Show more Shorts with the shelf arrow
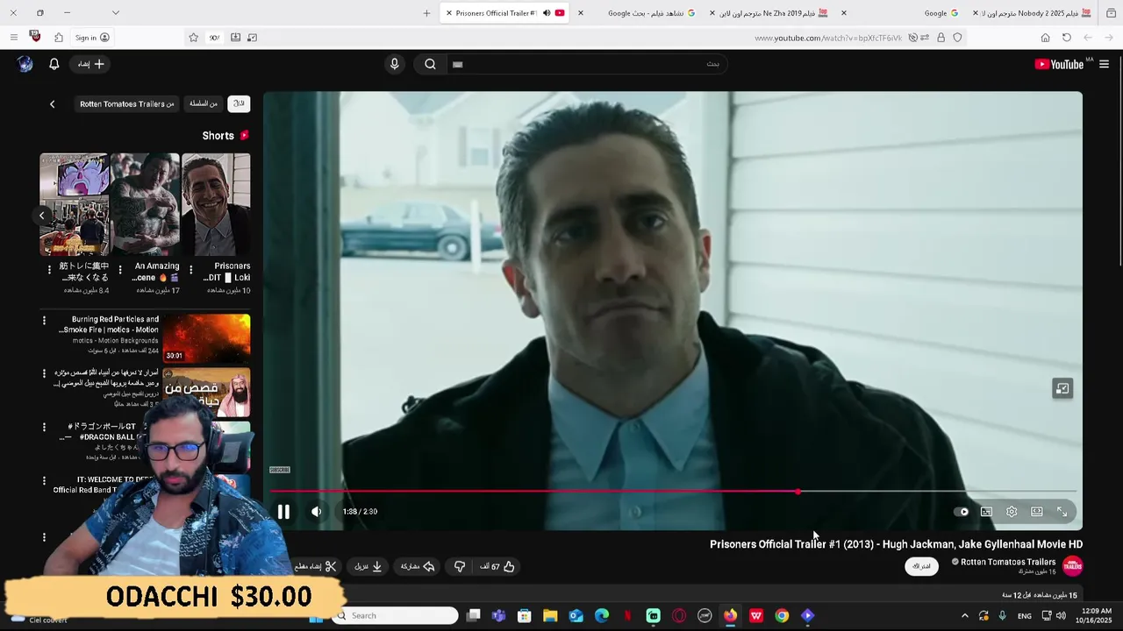 tap(41, 216)
